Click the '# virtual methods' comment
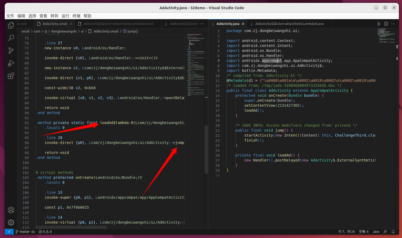Screen dimensions: 402x238 tap(55, 173)
